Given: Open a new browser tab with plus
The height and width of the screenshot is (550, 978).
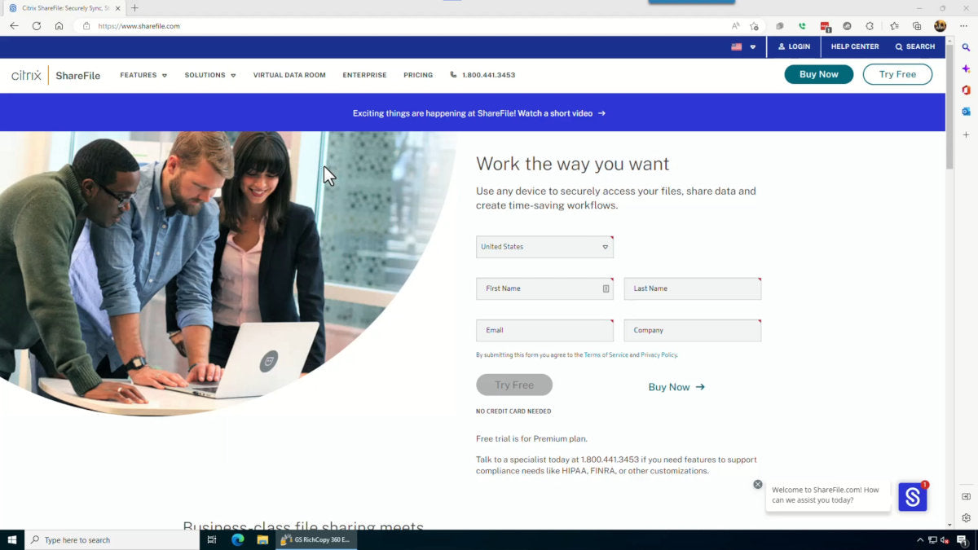Looking at the screenshot, I should click(134, 8).
